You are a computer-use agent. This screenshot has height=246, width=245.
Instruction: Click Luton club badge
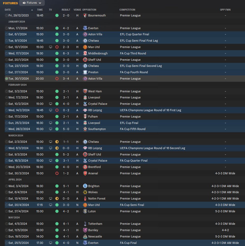pos(85,211)
